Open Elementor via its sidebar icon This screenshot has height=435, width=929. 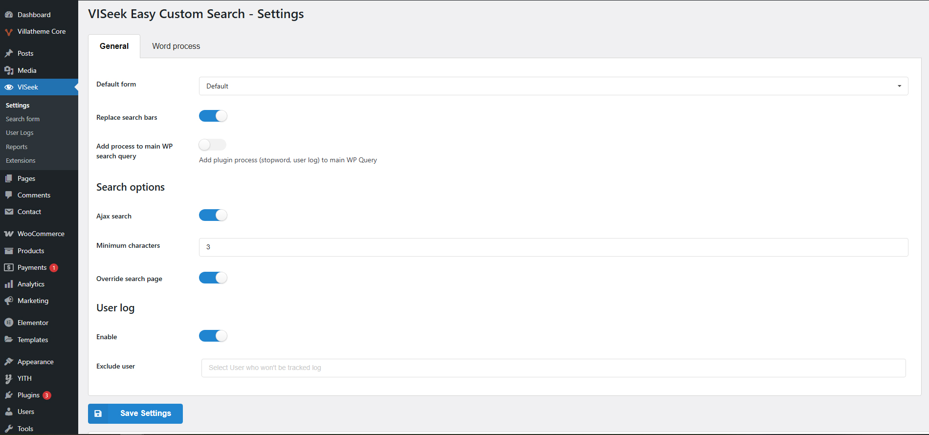tap(9, 323)
